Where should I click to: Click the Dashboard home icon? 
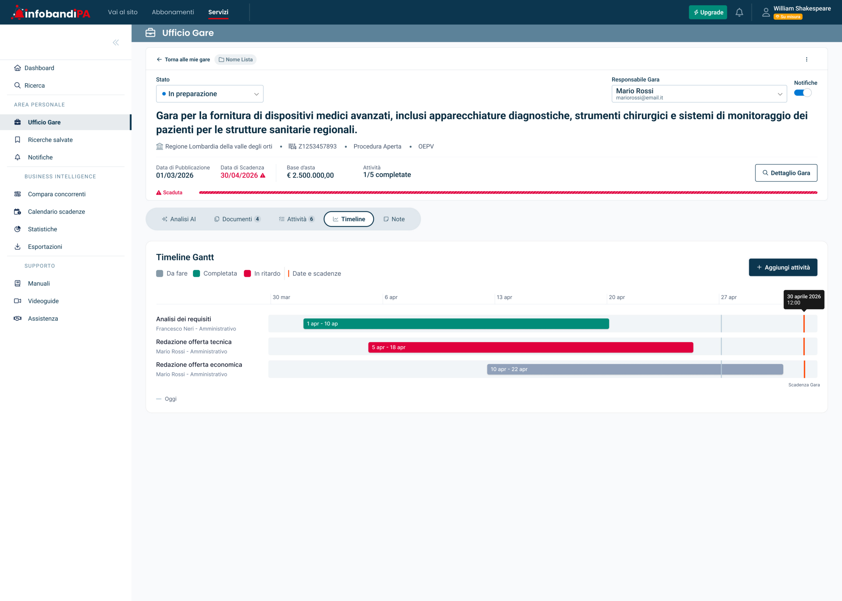tap(17, 68)
